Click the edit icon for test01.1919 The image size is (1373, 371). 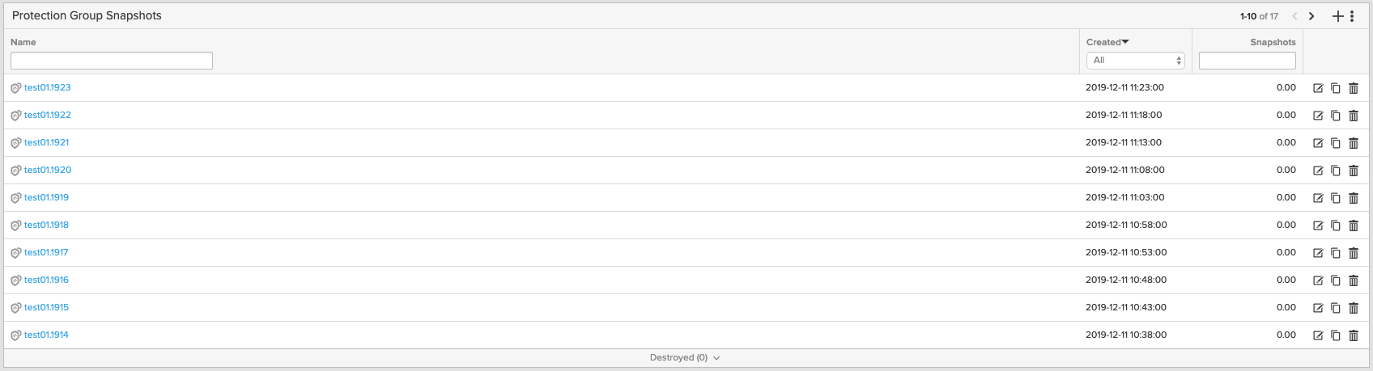point(1318,198)
